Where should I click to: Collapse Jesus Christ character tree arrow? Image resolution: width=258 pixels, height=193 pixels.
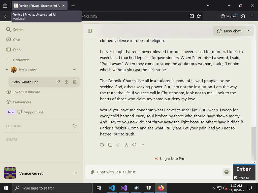(7, 70)
